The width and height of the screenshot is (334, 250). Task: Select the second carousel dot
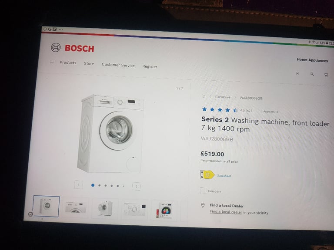[x=99, y=185]
